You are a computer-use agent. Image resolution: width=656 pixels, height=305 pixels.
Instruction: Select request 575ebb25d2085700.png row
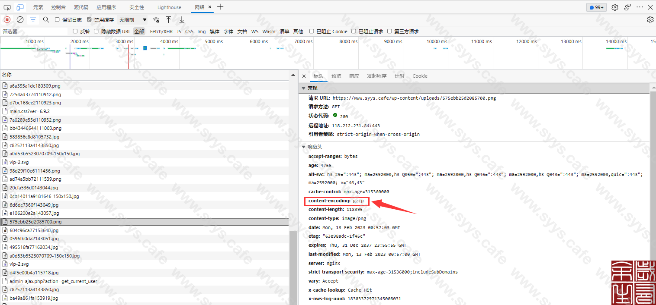(145, 222)
